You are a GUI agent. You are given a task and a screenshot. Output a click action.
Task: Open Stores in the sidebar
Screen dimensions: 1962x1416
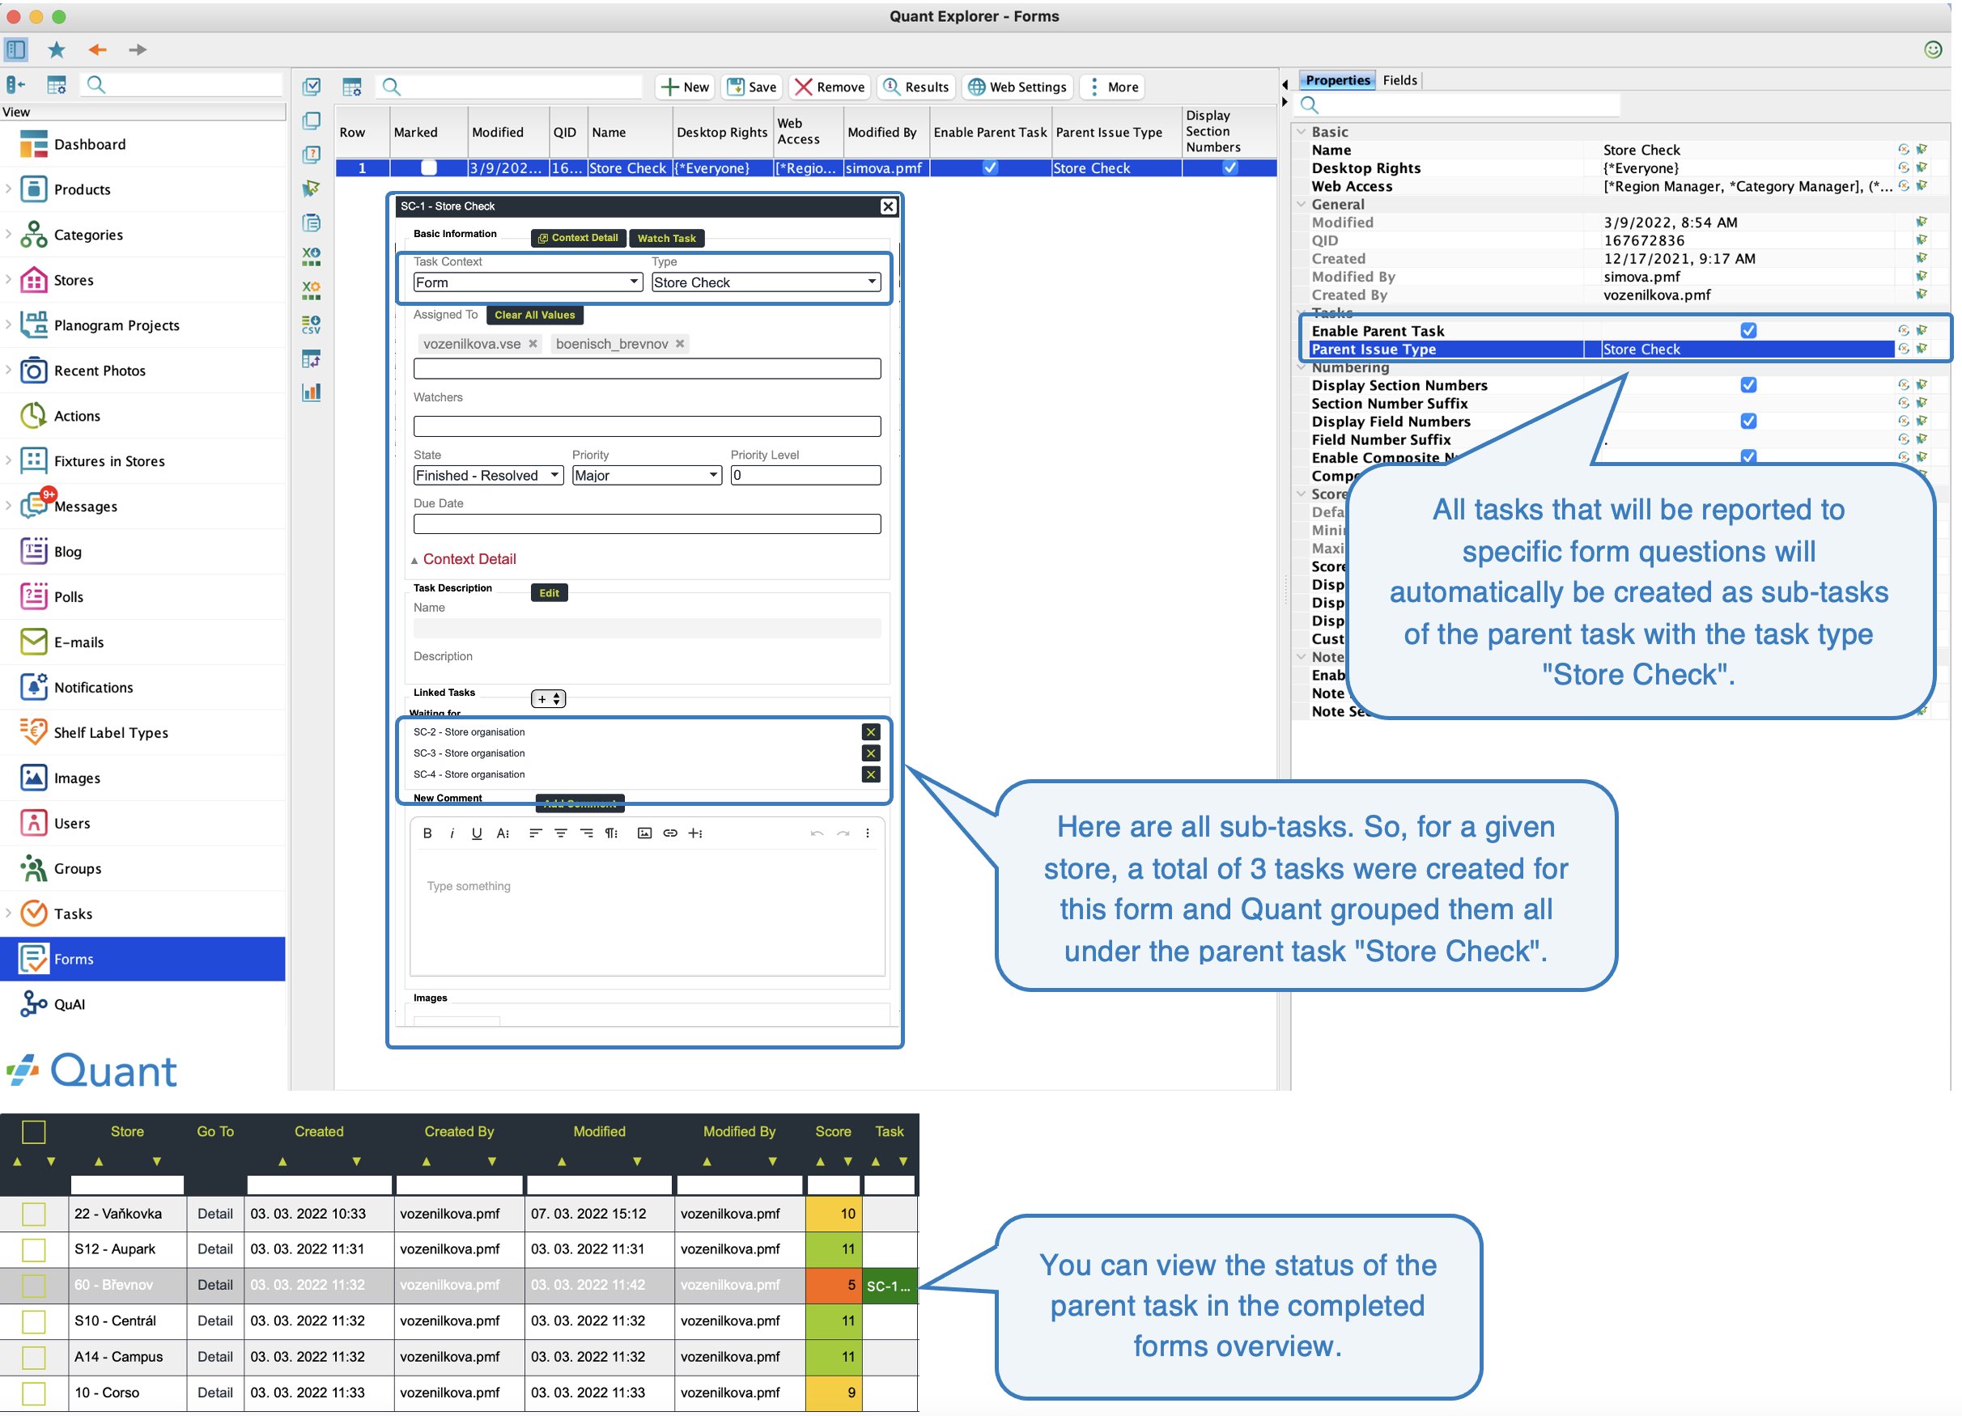point(74,280)
